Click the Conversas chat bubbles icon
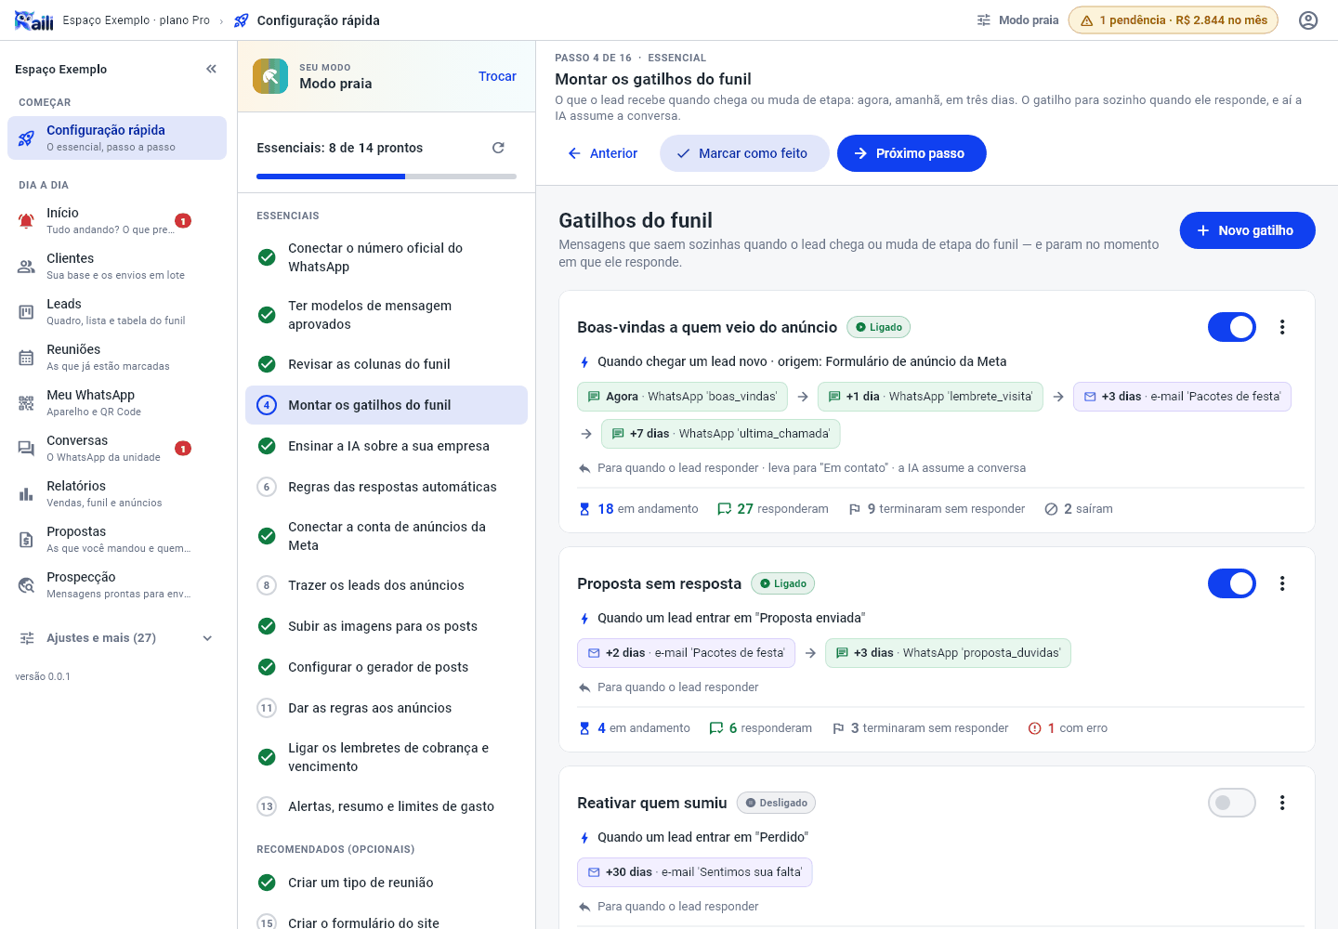 coord(26,449)
